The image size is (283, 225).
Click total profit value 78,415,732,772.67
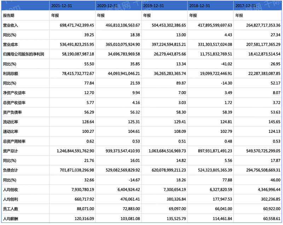78,74
